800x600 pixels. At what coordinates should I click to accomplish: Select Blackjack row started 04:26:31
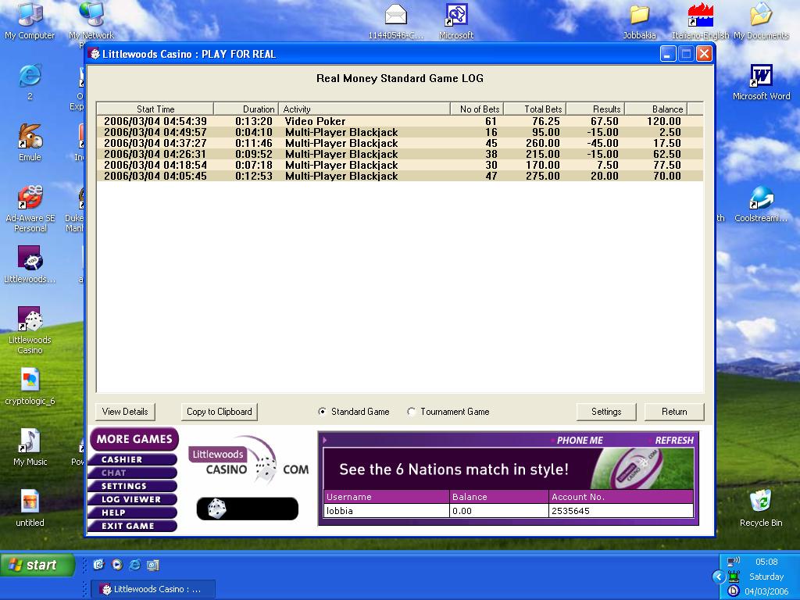(399, 154)
